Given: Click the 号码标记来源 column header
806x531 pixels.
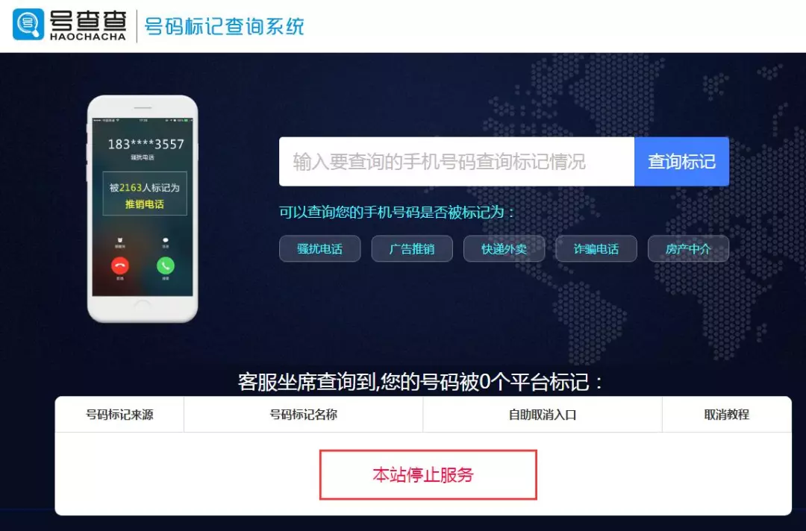Looking at the screenshot, I should 119,415.
